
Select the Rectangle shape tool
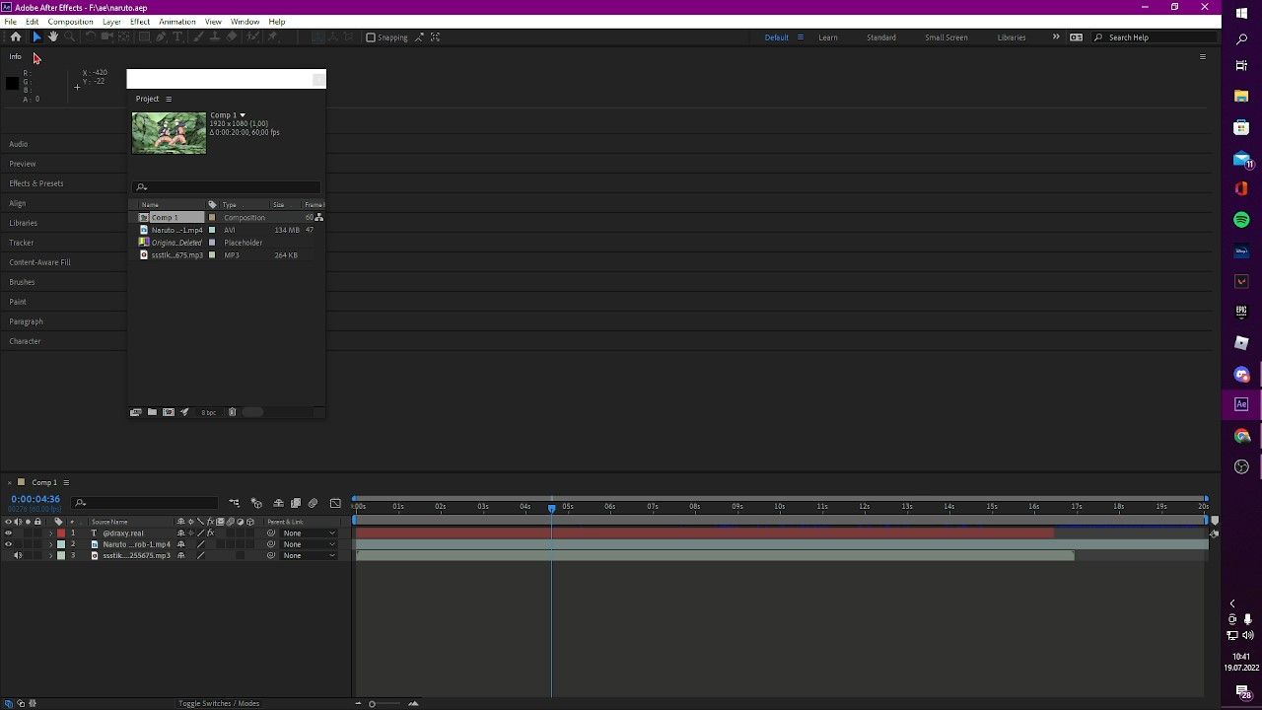point(144,37)
